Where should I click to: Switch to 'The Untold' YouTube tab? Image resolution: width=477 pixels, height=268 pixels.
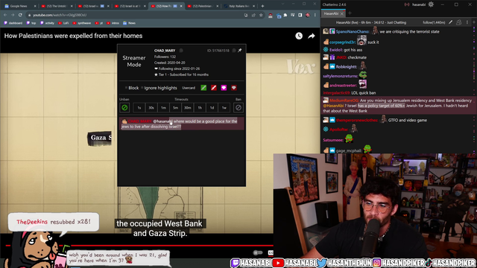(57, 6)
